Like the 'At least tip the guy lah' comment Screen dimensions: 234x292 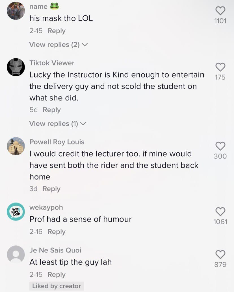(220, 254)
